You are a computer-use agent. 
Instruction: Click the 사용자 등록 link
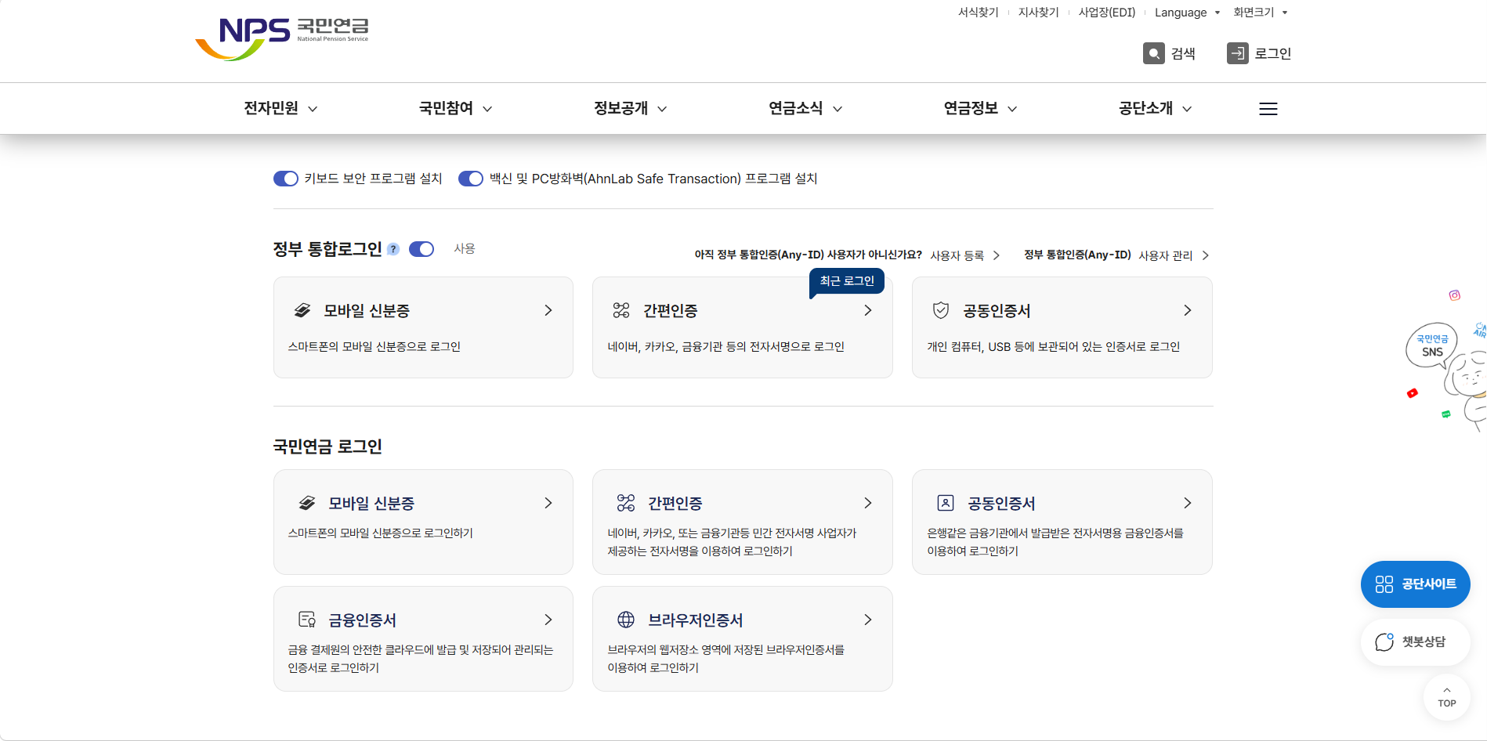(964, 255)
